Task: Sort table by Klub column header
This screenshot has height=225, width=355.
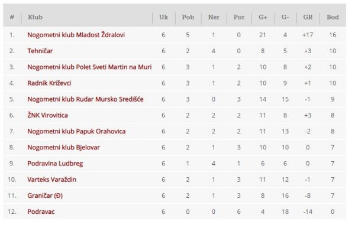Action: pyautogui.click(x=35, y=17)
